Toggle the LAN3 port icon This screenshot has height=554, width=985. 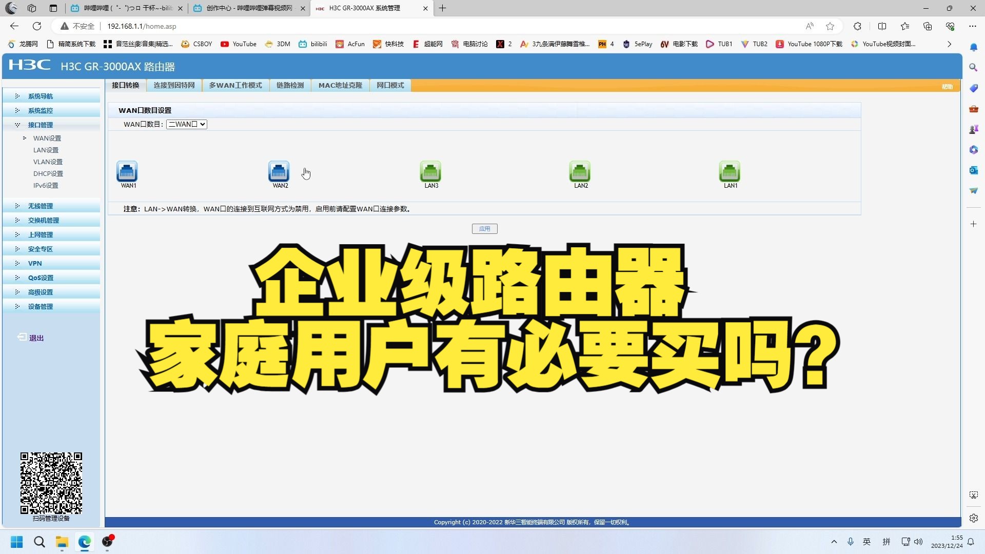[430, 171]
